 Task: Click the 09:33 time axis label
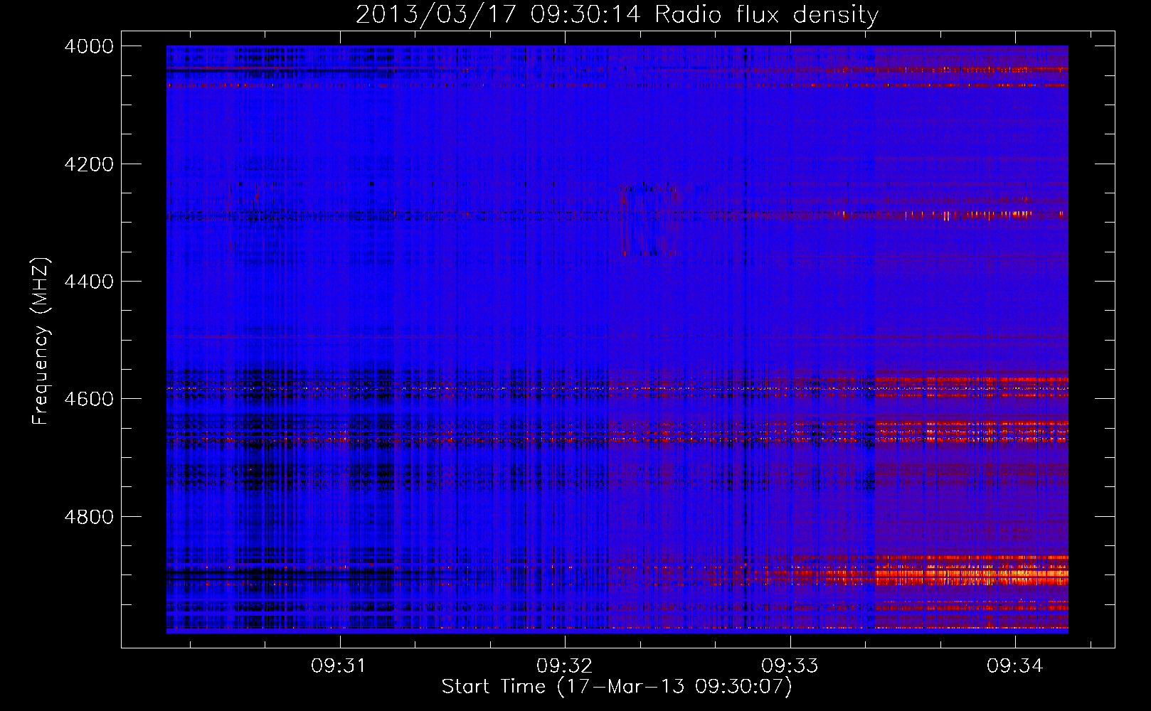(790, 666)
